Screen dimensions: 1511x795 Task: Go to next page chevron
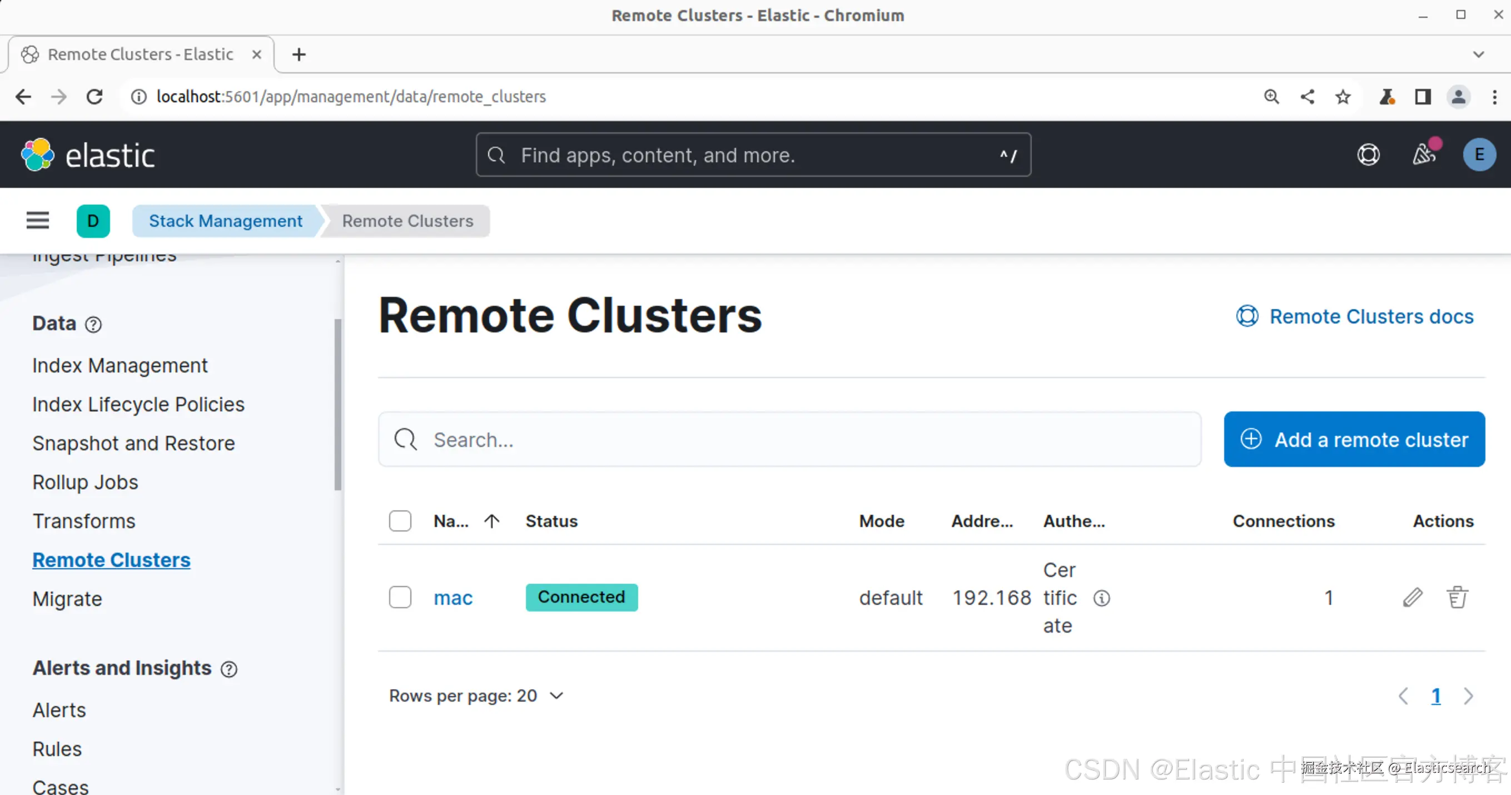click(1468, 696)
